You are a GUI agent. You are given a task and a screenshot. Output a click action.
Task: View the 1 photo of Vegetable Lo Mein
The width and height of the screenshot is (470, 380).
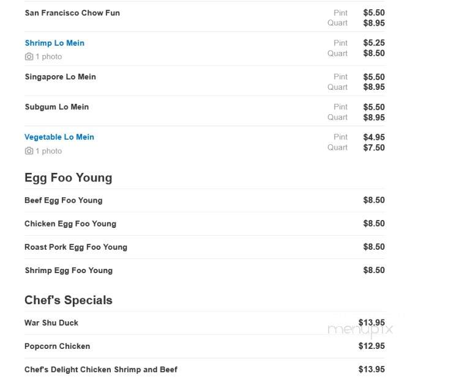coord(49,151)
